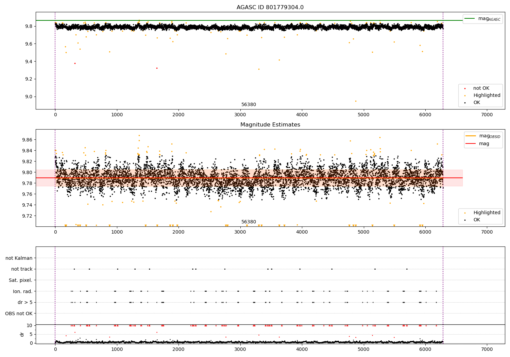This screenshot has height=357, width=510.
Task: Click the '56380' label in the top plot
Action: tap(249, 105)
